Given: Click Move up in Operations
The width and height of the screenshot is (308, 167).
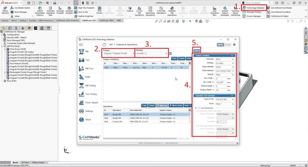Looking at the screenshot, I should (x=162, y=106).
